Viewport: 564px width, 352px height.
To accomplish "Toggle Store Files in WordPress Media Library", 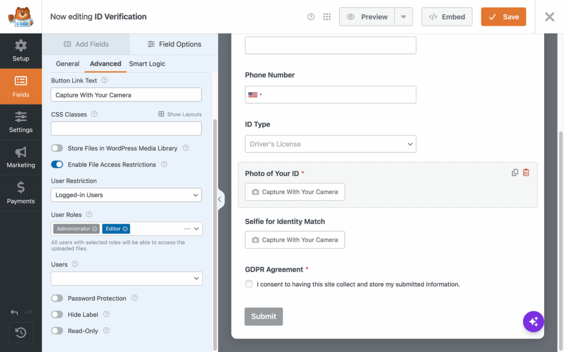I will [x=57, y=148].
